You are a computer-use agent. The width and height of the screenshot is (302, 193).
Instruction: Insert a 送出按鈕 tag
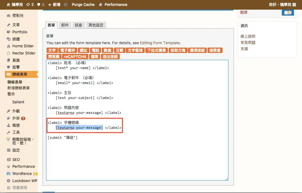[x=110, y=57]
